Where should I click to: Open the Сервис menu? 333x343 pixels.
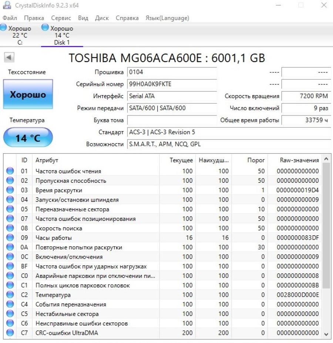[61, 18]
